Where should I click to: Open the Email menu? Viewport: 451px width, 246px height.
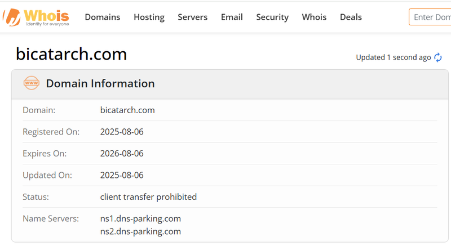click(x=232, y=17)
